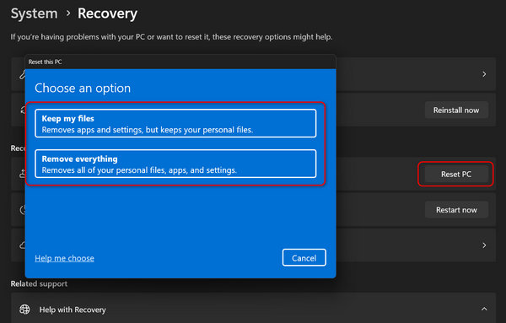
Task: Click the Reset PC button
Action: (x=456, y=175)
